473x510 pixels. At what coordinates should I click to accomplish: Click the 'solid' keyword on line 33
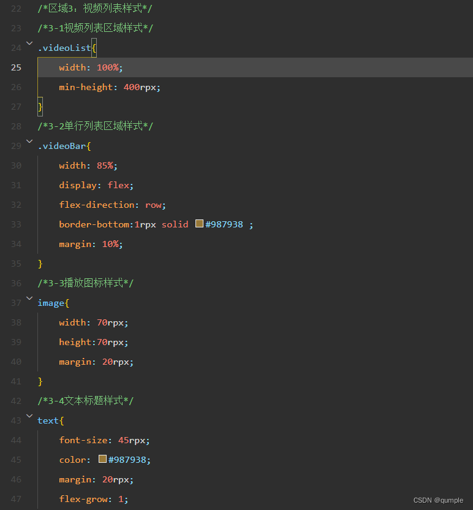click(x=175, y=224)
